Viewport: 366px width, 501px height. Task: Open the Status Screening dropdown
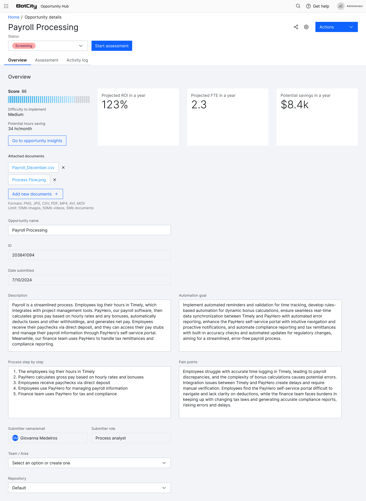48,46
